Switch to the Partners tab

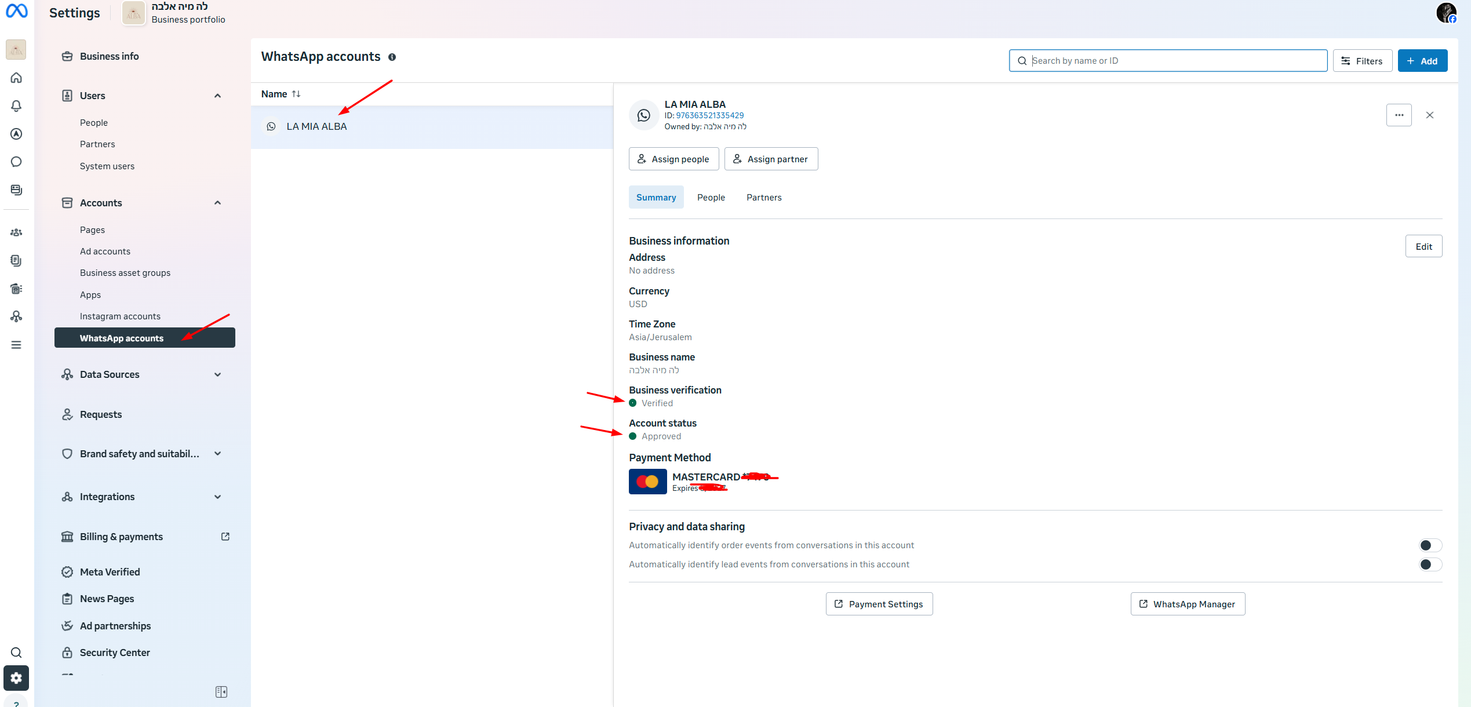click(763, 197)
